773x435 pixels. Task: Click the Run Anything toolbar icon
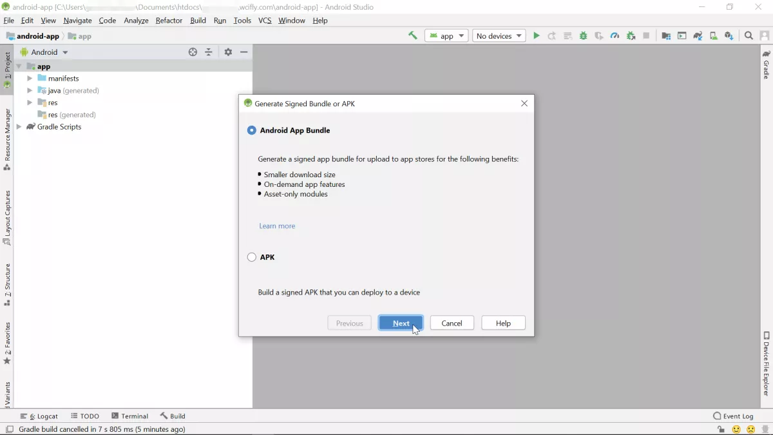(682, 36)
